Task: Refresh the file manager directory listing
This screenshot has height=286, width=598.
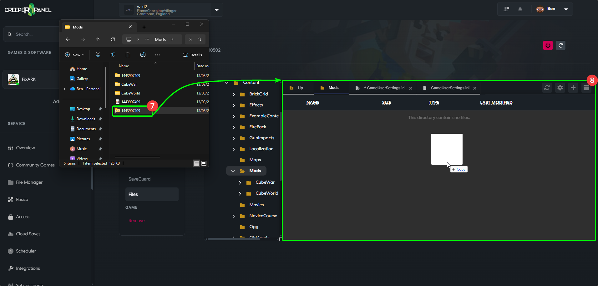Action: [x=547, y=88]
